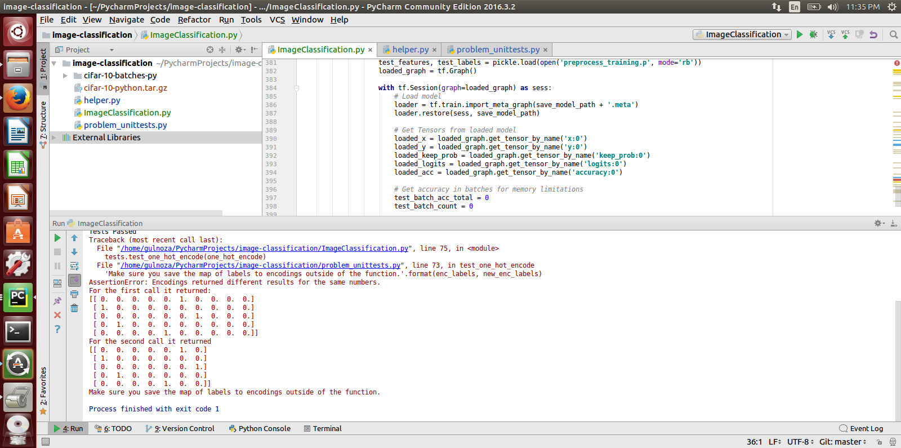Click the up stack trace arrow
The height and width of the screenshot is (448, 901).
point(74,238)
